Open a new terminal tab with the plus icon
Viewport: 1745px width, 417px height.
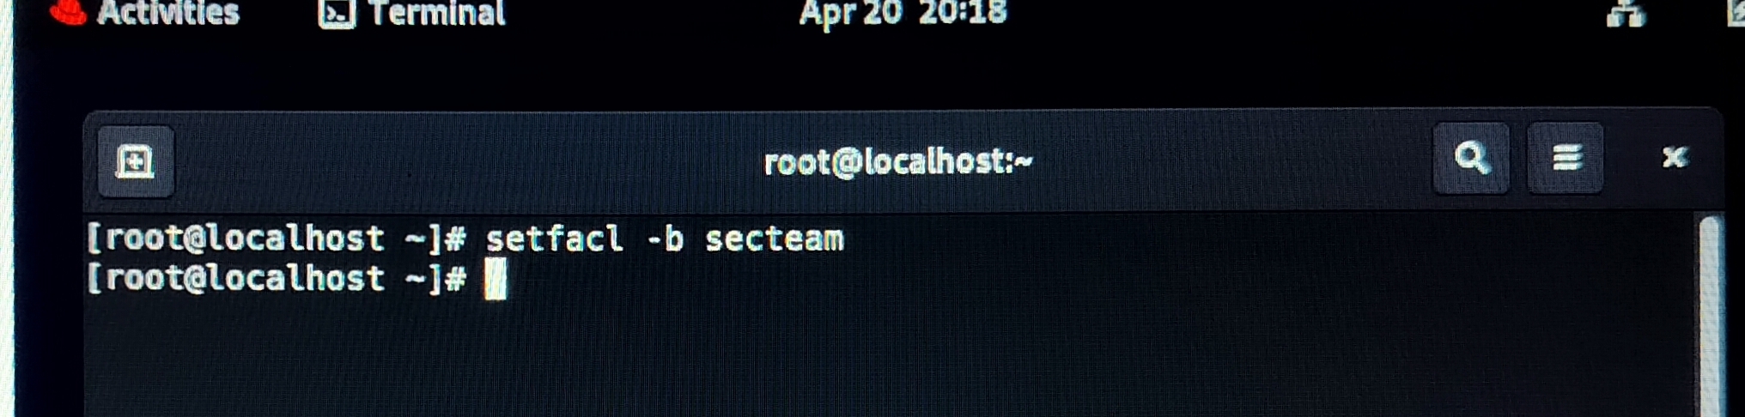(136, 161)
